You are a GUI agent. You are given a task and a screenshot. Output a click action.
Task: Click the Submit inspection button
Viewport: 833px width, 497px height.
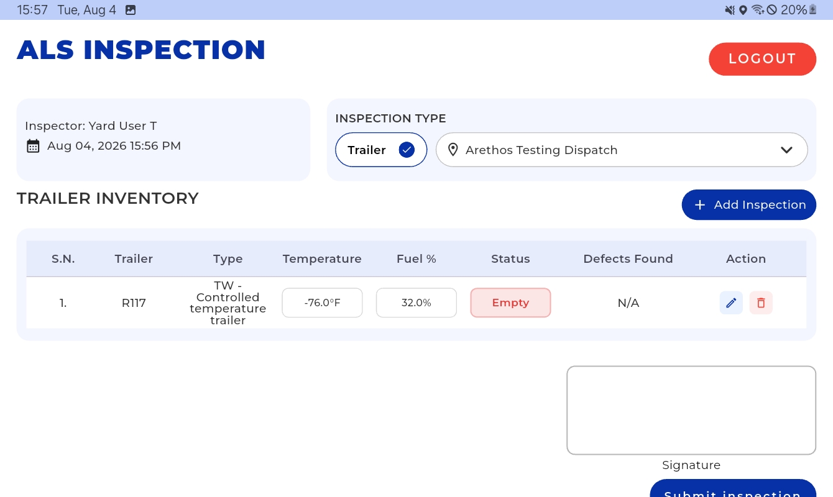tap(733, 488)
